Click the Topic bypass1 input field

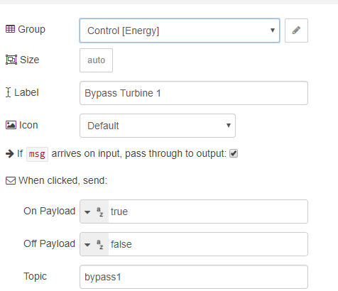[x=194, y=277]
